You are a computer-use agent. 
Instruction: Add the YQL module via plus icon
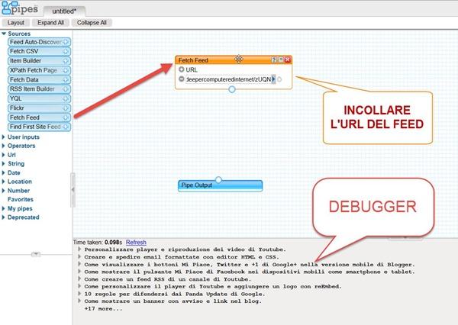point(66,98)
